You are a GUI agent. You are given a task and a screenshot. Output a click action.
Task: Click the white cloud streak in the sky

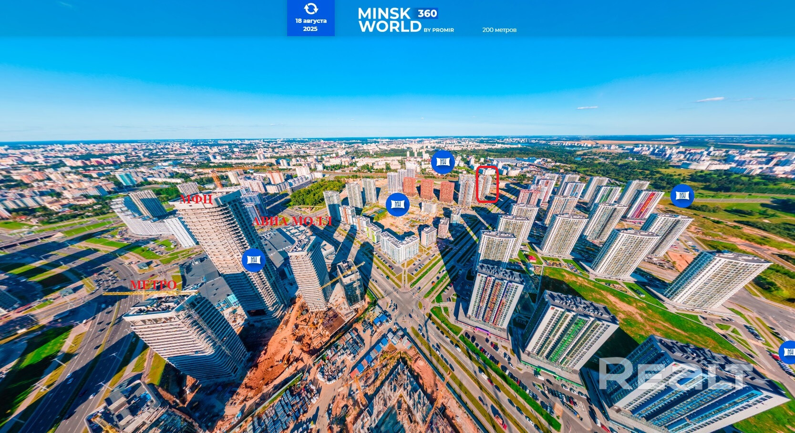pos(710,100)
